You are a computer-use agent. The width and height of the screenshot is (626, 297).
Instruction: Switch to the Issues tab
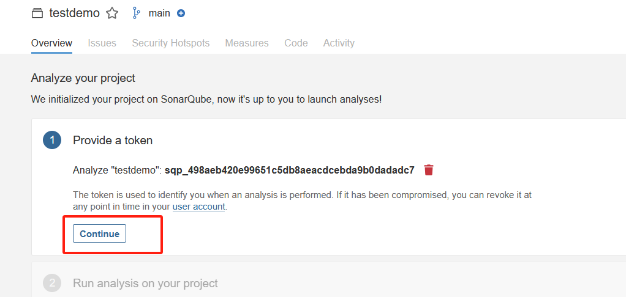(x=102, y=43)
